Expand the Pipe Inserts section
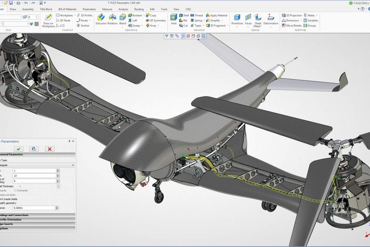 point(37,224)
